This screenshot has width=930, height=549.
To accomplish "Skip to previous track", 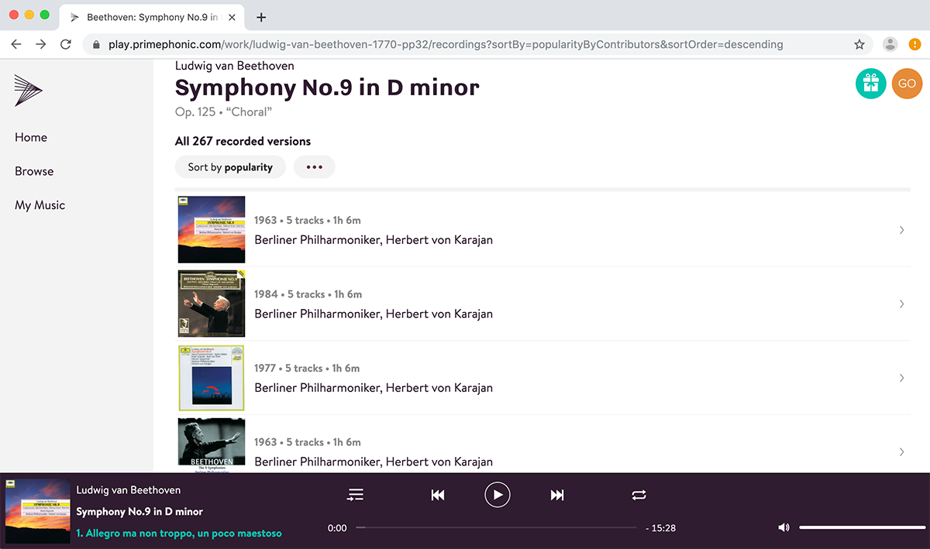I will tap(438, 495).
